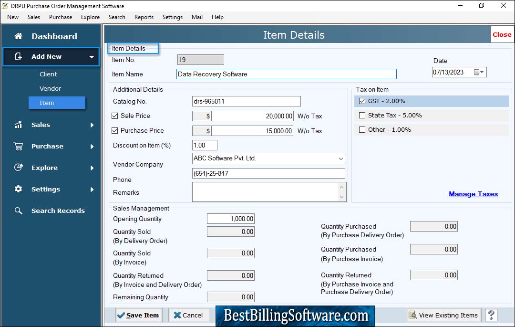
Task: Collapse the Add New sidebar arrow
Action: click(92, 57)
